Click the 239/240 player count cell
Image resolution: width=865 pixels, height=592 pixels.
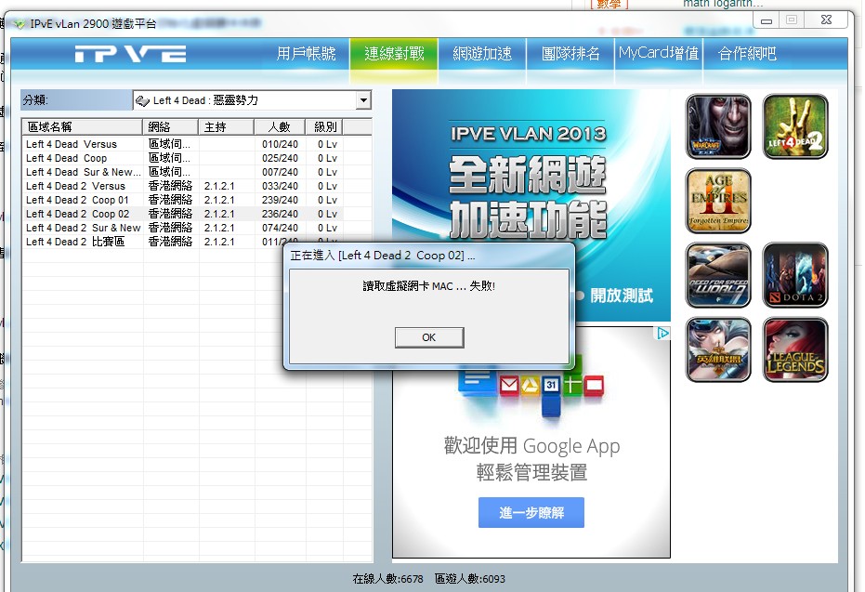280,200
